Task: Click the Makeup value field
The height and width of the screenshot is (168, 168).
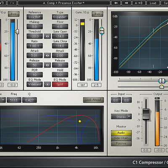Action: 34,26
